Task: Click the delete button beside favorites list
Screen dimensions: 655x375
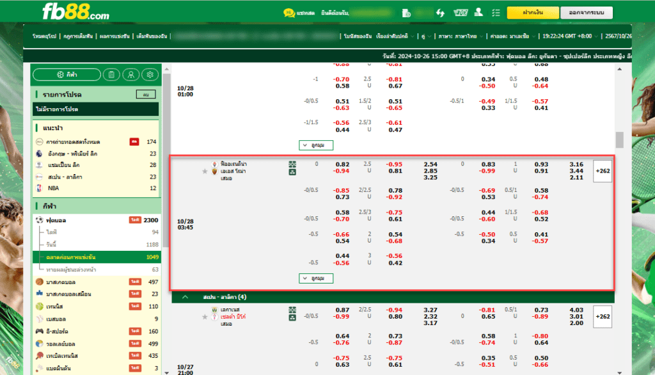Action: coord(146,95)
